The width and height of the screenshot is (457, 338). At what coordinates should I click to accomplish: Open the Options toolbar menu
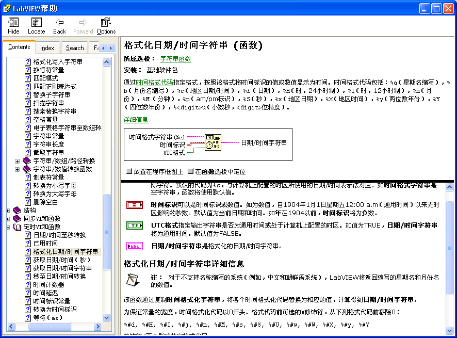tap(106, 26)
